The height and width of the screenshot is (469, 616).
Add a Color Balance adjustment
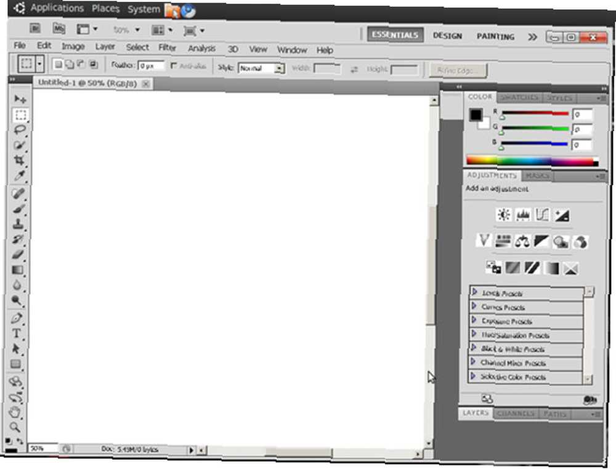[x=522, y=241]
